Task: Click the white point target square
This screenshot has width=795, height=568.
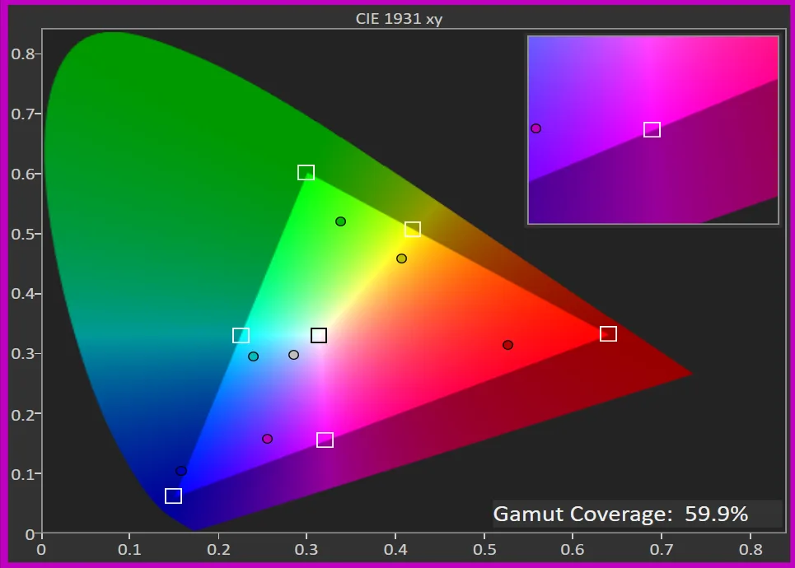Action: (319, 335)
